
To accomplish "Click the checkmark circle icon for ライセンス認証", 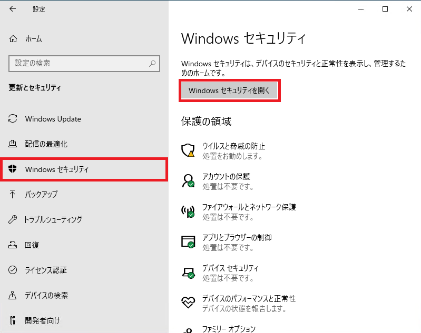I will 13,270.
